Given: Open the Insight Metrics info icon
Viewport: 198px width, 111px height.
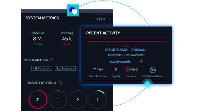Looking at the screenshot, I should (x=52, y=60).
